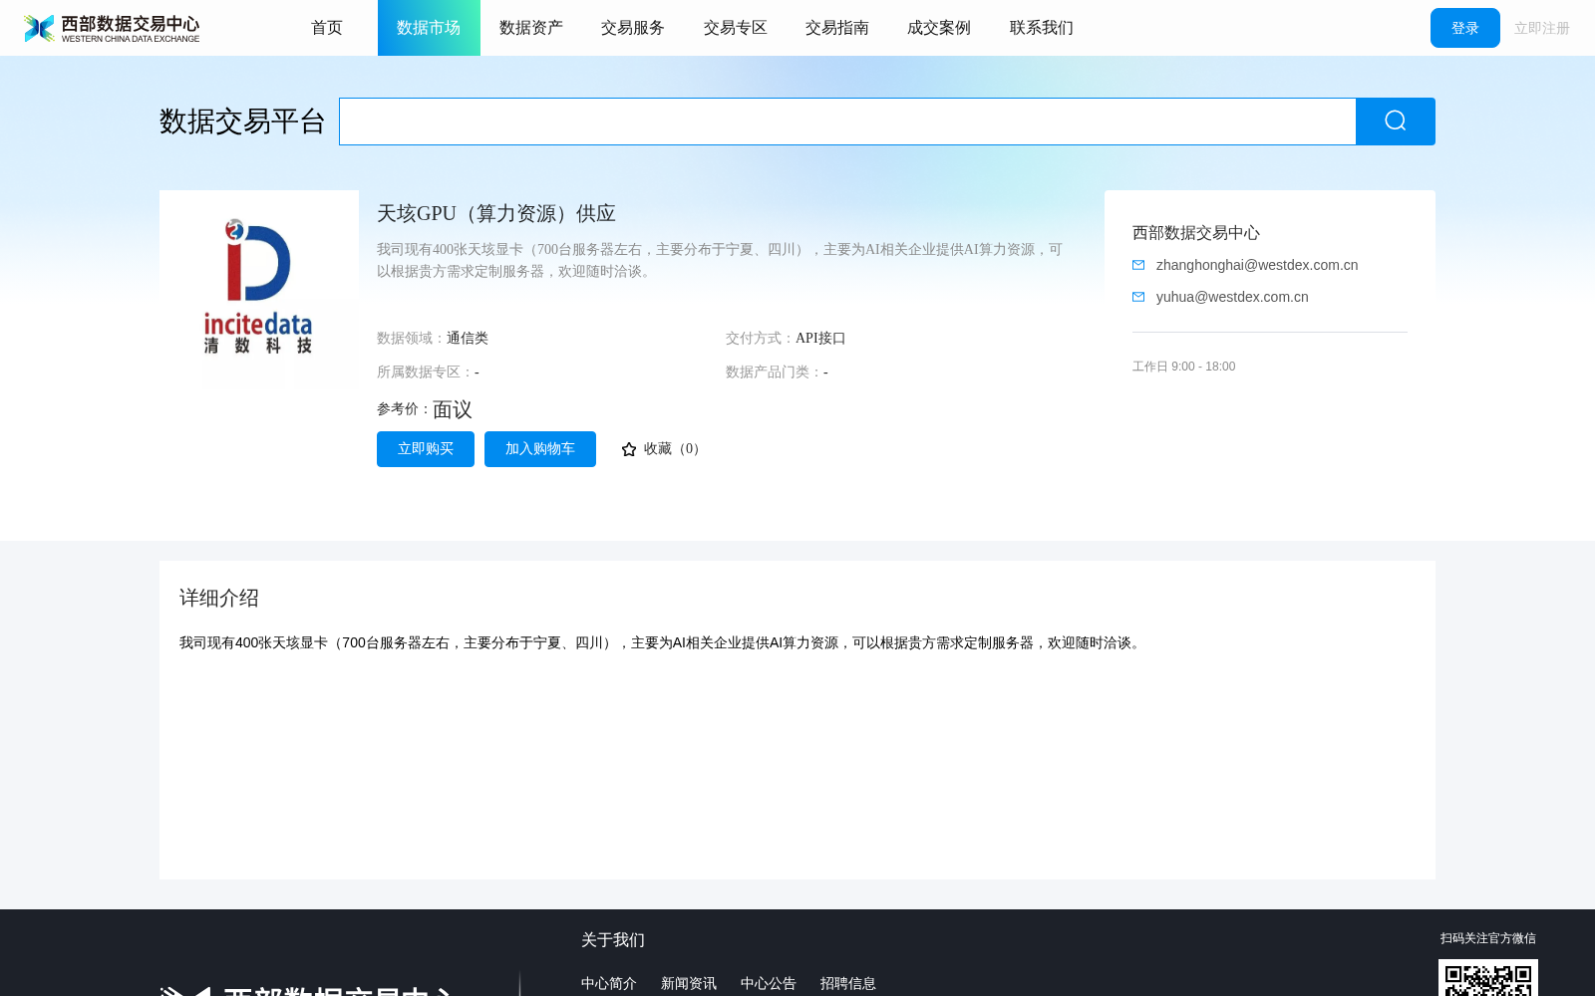The image size is (1595, 996).
Task: Click the WeChat QR code image
Action: pos(1488,978)
